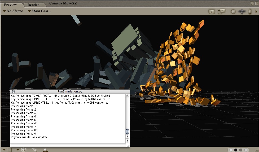Select the last light color dot
Screen dimensions: 259x152
pos(246,150)
